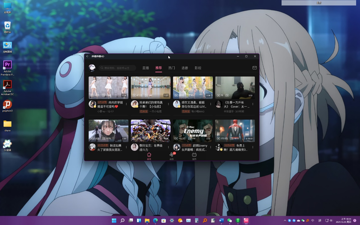
Task: Open the Spider-Man video thumbnail
Action: point(235,131)
